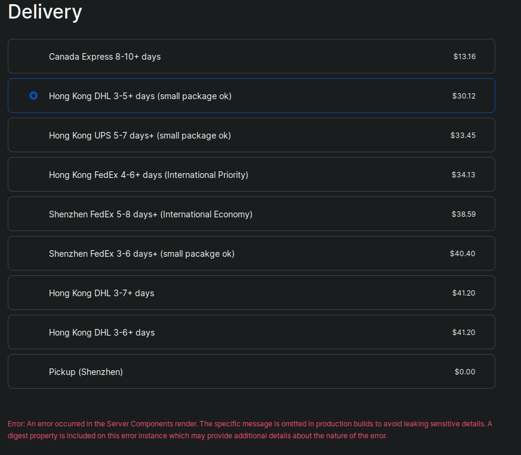Select Hong Kong FedEx International Priority option
Viewport: 521px width, 455px height.
click(x=251, y=174)
